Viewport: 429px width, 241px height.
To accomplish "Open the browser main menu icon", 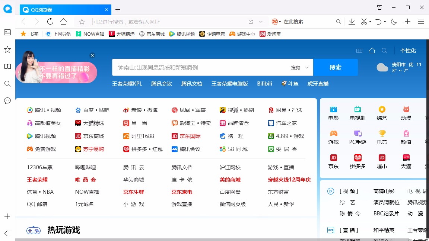I will point(421,22).
